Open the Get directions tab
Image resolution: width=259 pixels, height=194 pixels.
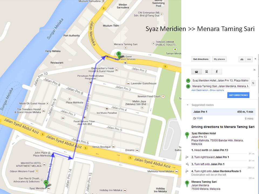(x=201, y=59)
